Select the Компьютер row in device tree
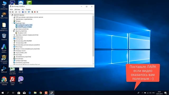 (18, 39)
